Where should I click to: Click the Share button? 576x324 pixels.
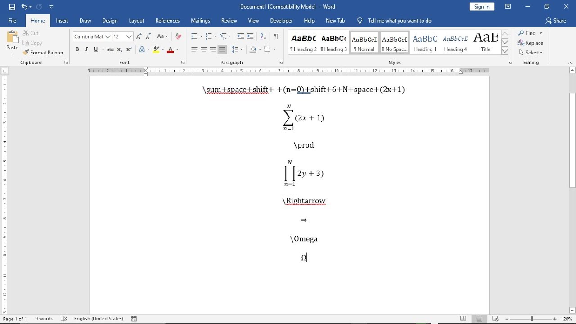point(556,21)
